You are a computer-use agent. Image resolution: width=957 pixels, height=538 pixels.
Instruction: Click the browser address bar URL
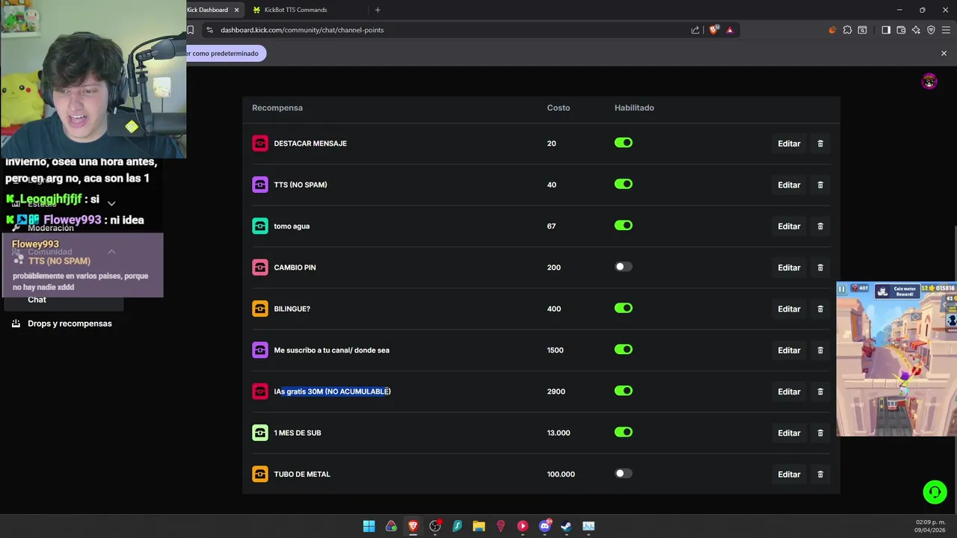[302, 30]
